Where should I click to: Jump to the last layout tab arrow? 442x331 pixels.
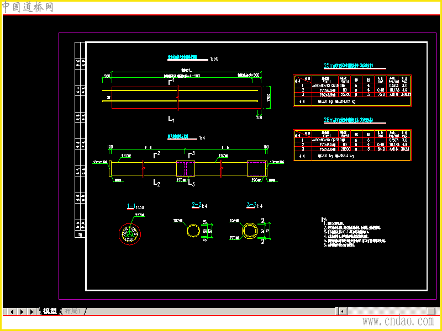click(32, 311)
